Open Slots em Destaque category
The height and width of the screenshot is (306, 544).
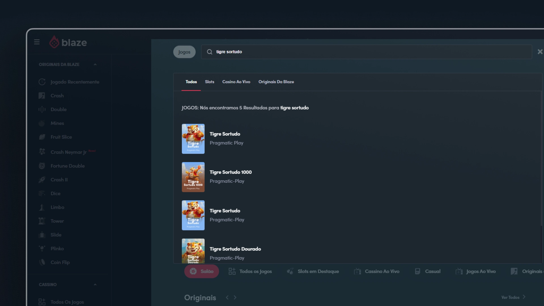pyautogui.click(x=318, y=271)
